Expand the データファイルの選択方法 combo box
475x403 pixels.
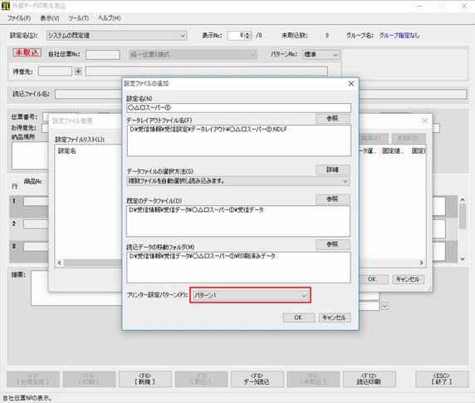238,181
